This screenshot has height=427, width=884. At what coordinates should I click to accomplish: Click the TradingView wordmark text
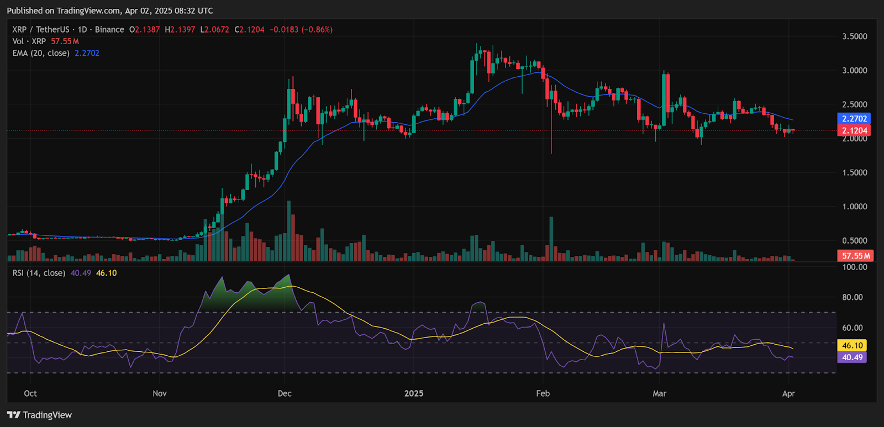click(48, 415)
